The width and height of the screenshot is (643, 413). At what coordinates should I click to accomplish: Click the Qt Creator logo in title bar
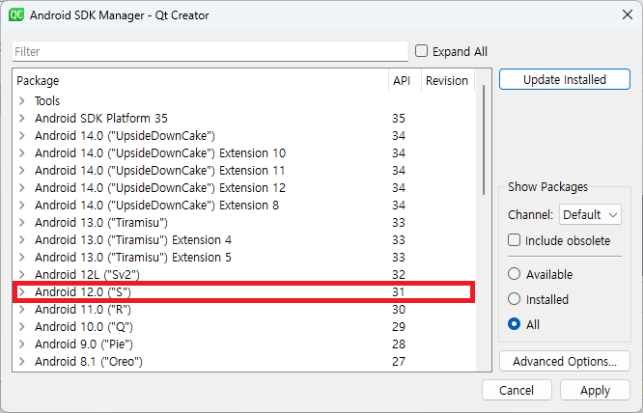point(16,14)
